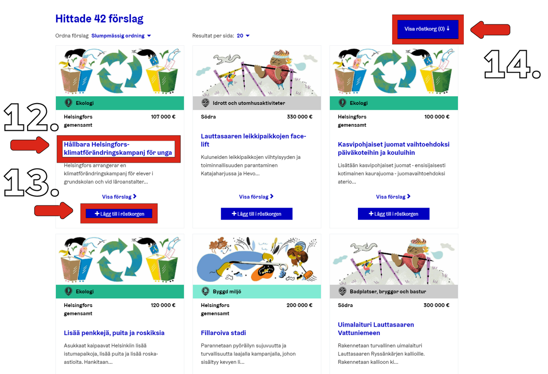Click the Idrott och utomhusaktiviteter category icon
Viewport: 548px width, 374px height.
click(x=205, y=103)
